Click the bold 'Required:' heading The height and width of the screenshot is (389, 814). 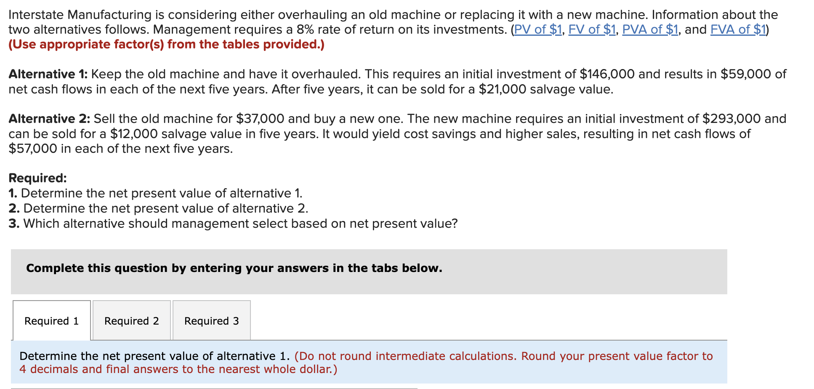[37, 178]
